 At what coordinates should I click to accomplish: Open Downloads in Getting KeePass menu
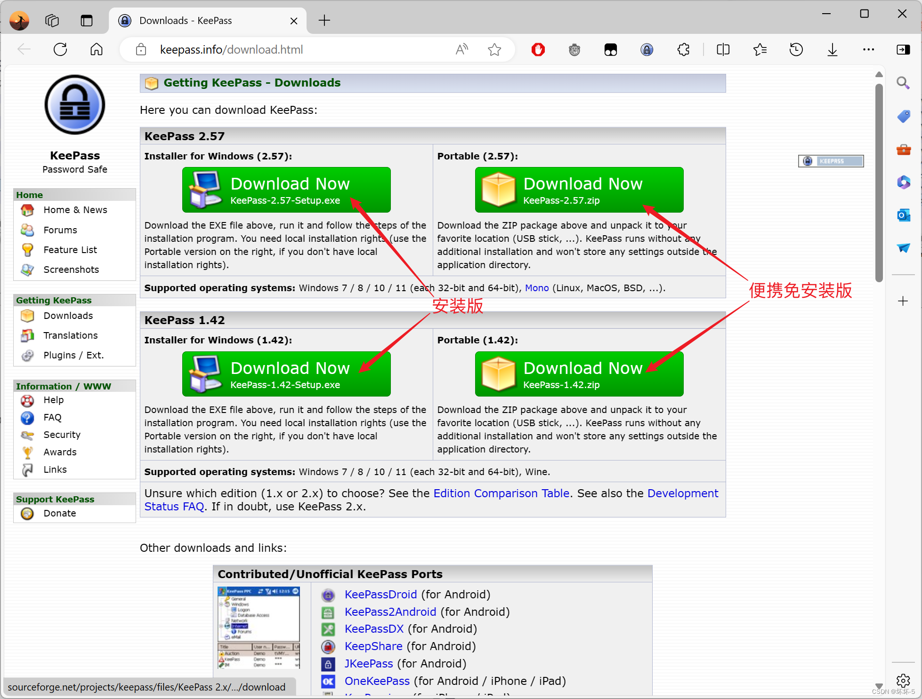[68, 316]
